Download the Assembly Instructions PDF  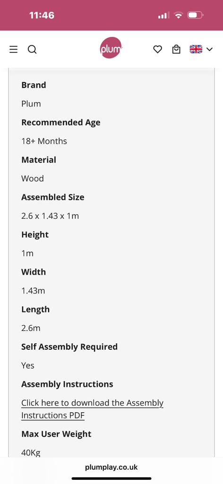[x=92, y=409]
